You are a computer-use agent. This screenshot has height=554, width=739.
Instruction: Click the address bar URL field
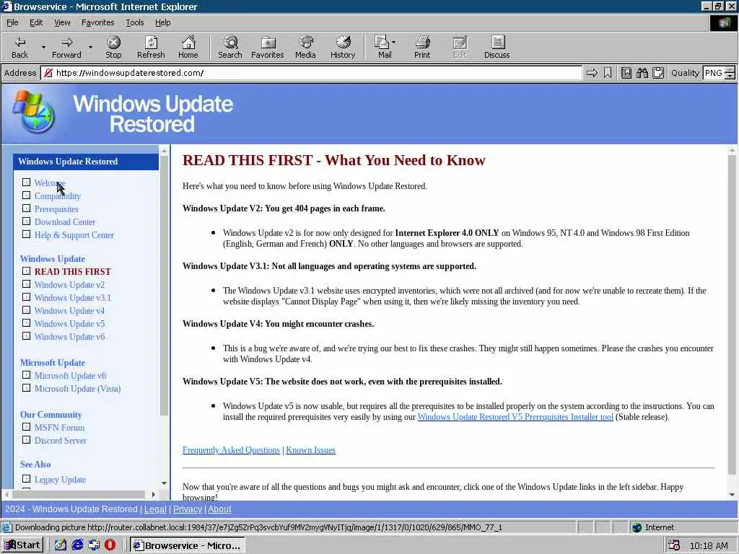pos(312,73)
